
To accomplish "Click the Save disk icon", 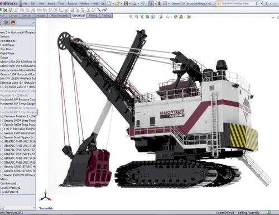I will click(x=126, y=3).
